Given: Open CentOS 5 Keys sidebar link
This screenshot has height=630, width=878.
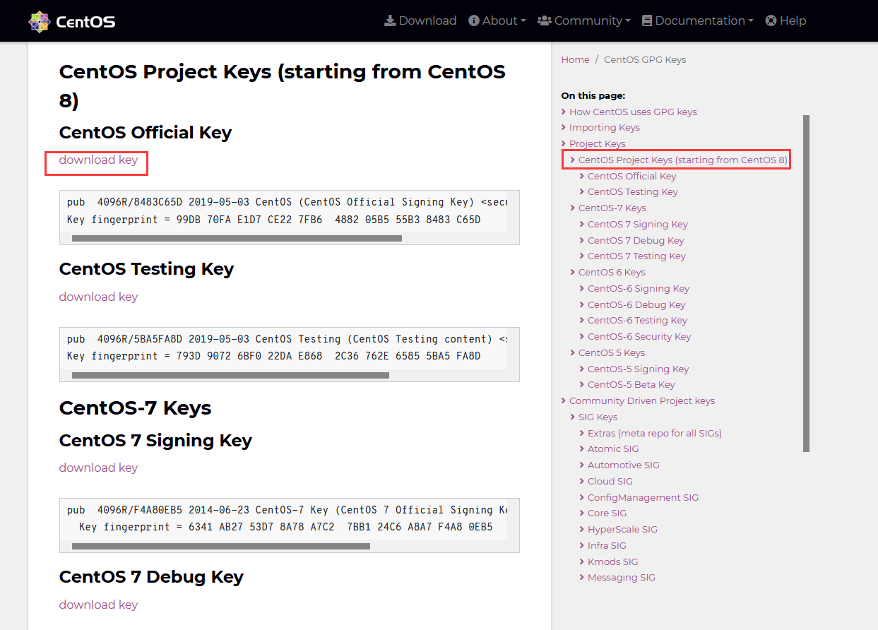Looking at the screenshot, I should click(x=612, y=352).
